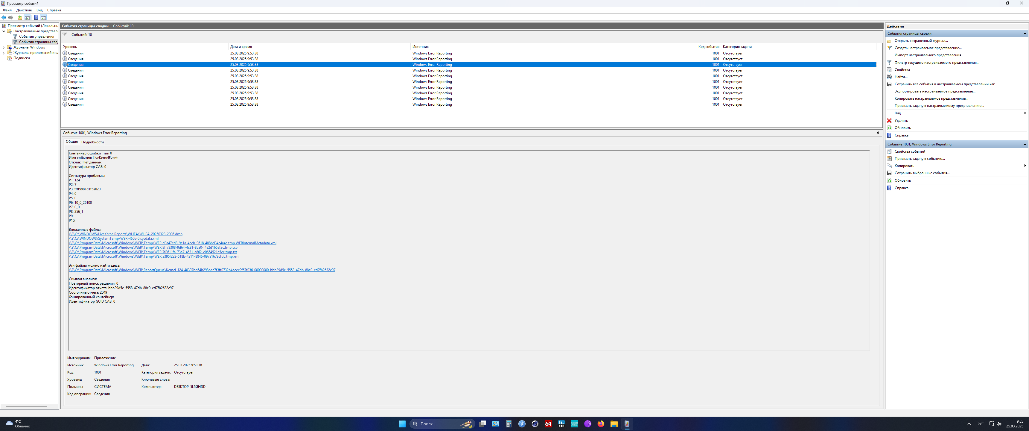Screen dimensions: 1029x431
Task: Open the Копировать submenu arrow
Action: [x=1025, y=166]
